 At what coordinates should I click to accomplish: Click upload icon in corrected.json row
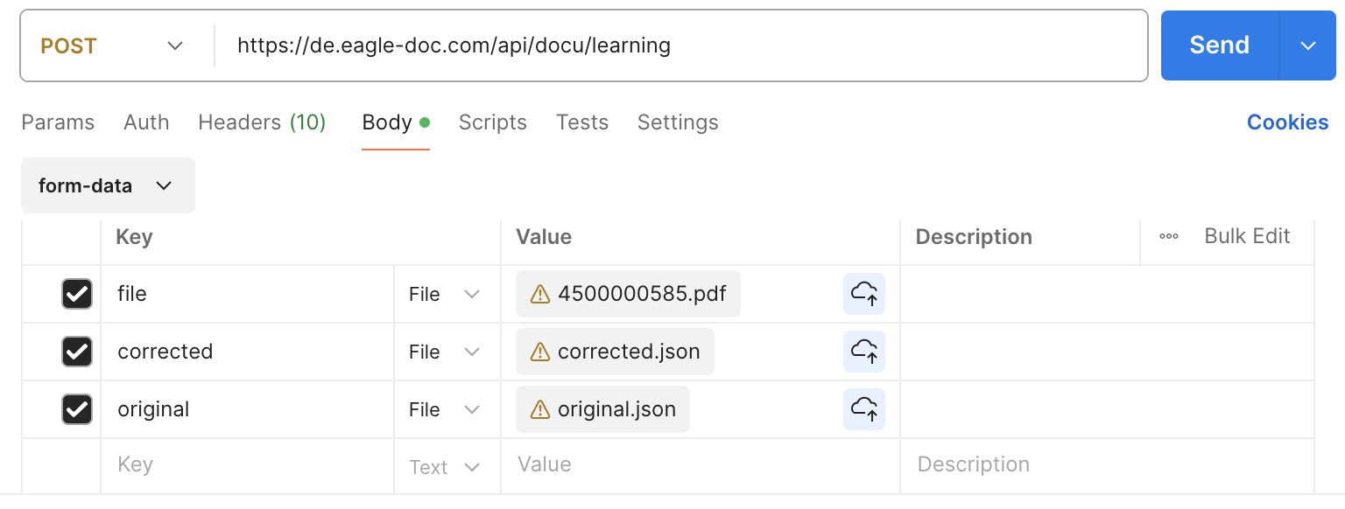click(x=864, y=352)
